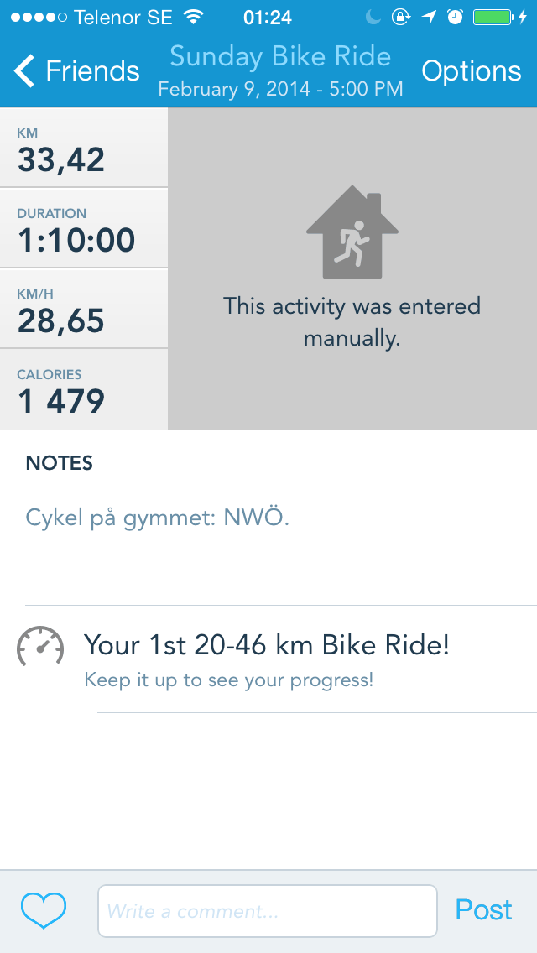This screenshot has height=953, width=537.
Task: Tap the CALORIES stat showing 1 479
Action: [x=84, y=388]
